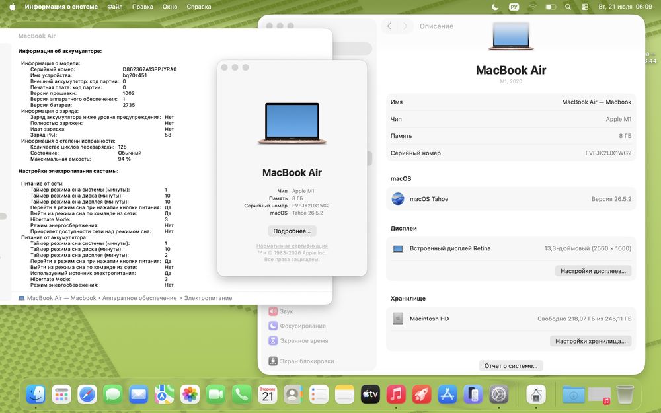Open the Apple menu
The width and height of the screenshot is (661, 413).
(x=12, y=7)
